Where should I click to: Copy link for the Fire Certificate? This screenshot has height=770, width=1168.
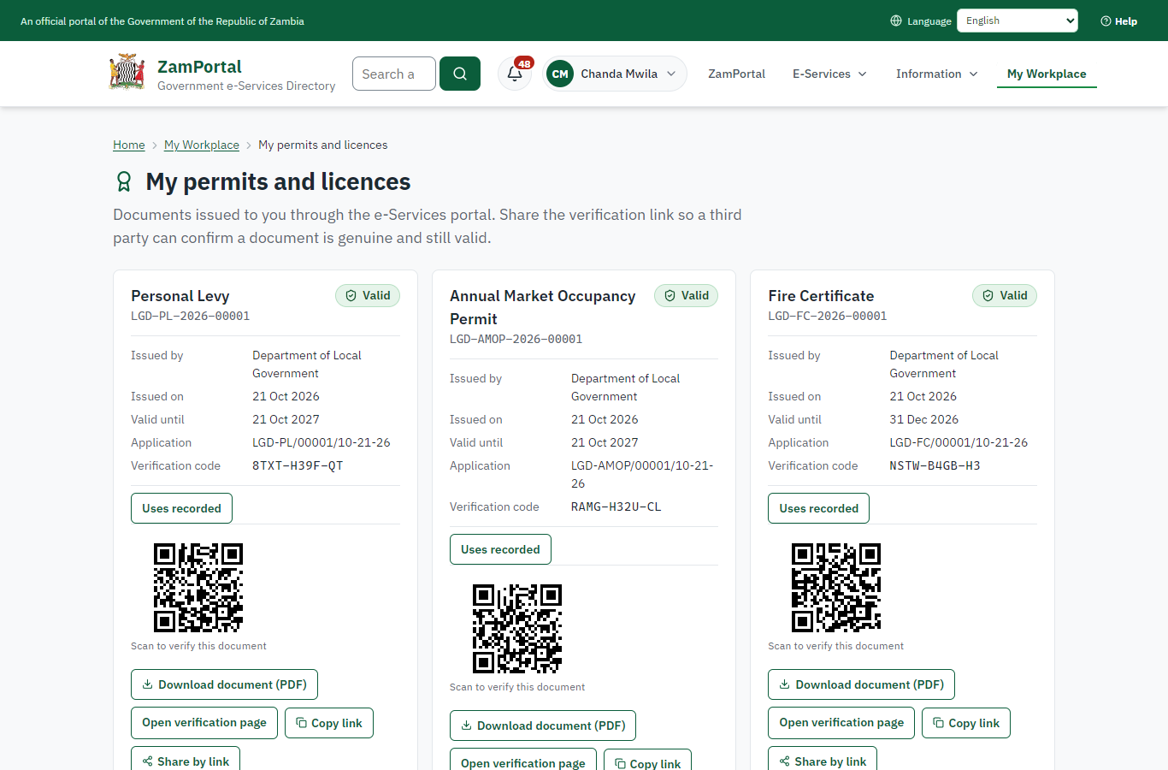click(966, 723)
